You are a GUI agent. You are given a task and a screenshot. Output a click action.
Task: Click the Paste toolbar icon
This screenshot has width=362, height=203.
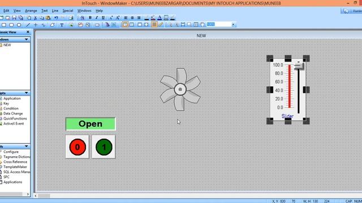(48, 17)
